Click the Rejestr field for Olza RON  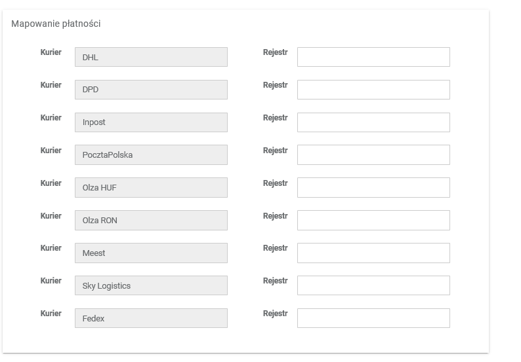pyautogui.click(x=373, y=221)
